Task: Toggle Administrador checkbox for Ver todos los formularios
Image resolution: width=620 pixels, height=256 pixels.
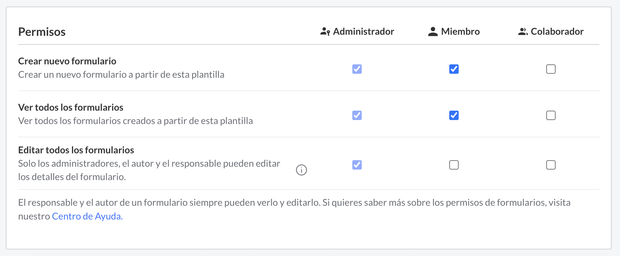Action: point(357,115)
